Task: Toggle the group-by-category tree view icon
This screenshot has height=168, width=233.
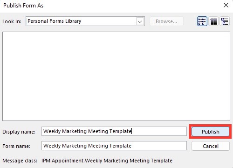Action: pos(225,21)
